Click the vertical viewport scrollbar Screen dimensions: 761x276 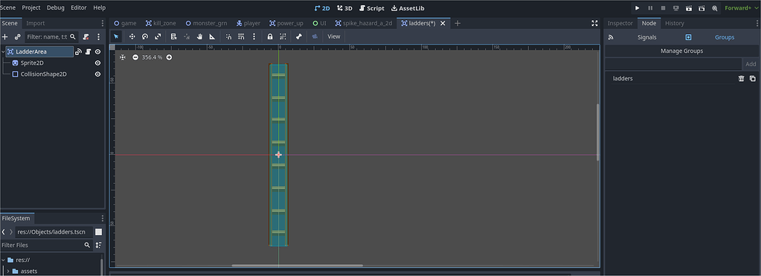click(x=597, y=132)
